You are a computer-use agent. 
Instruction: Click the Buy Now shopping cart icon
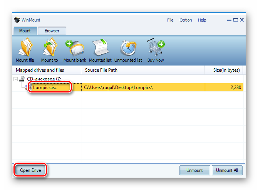tap(156, 47)
